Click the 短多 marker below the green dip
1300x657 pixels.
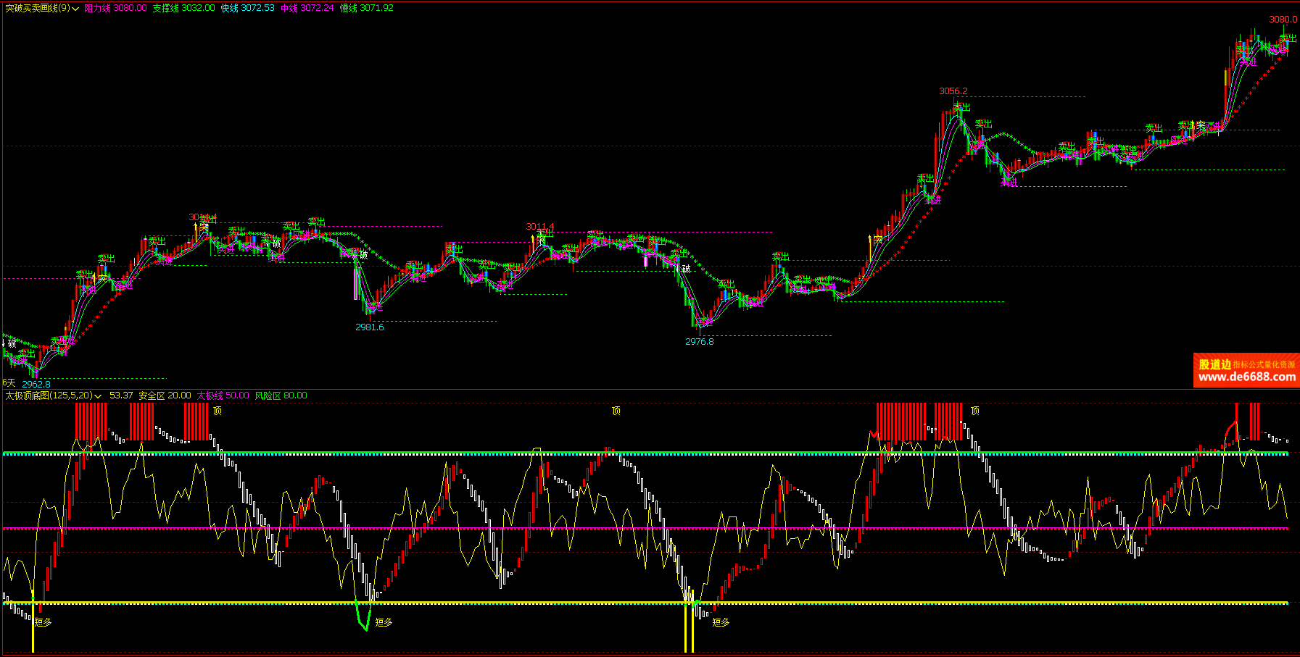tap(384, 622)
